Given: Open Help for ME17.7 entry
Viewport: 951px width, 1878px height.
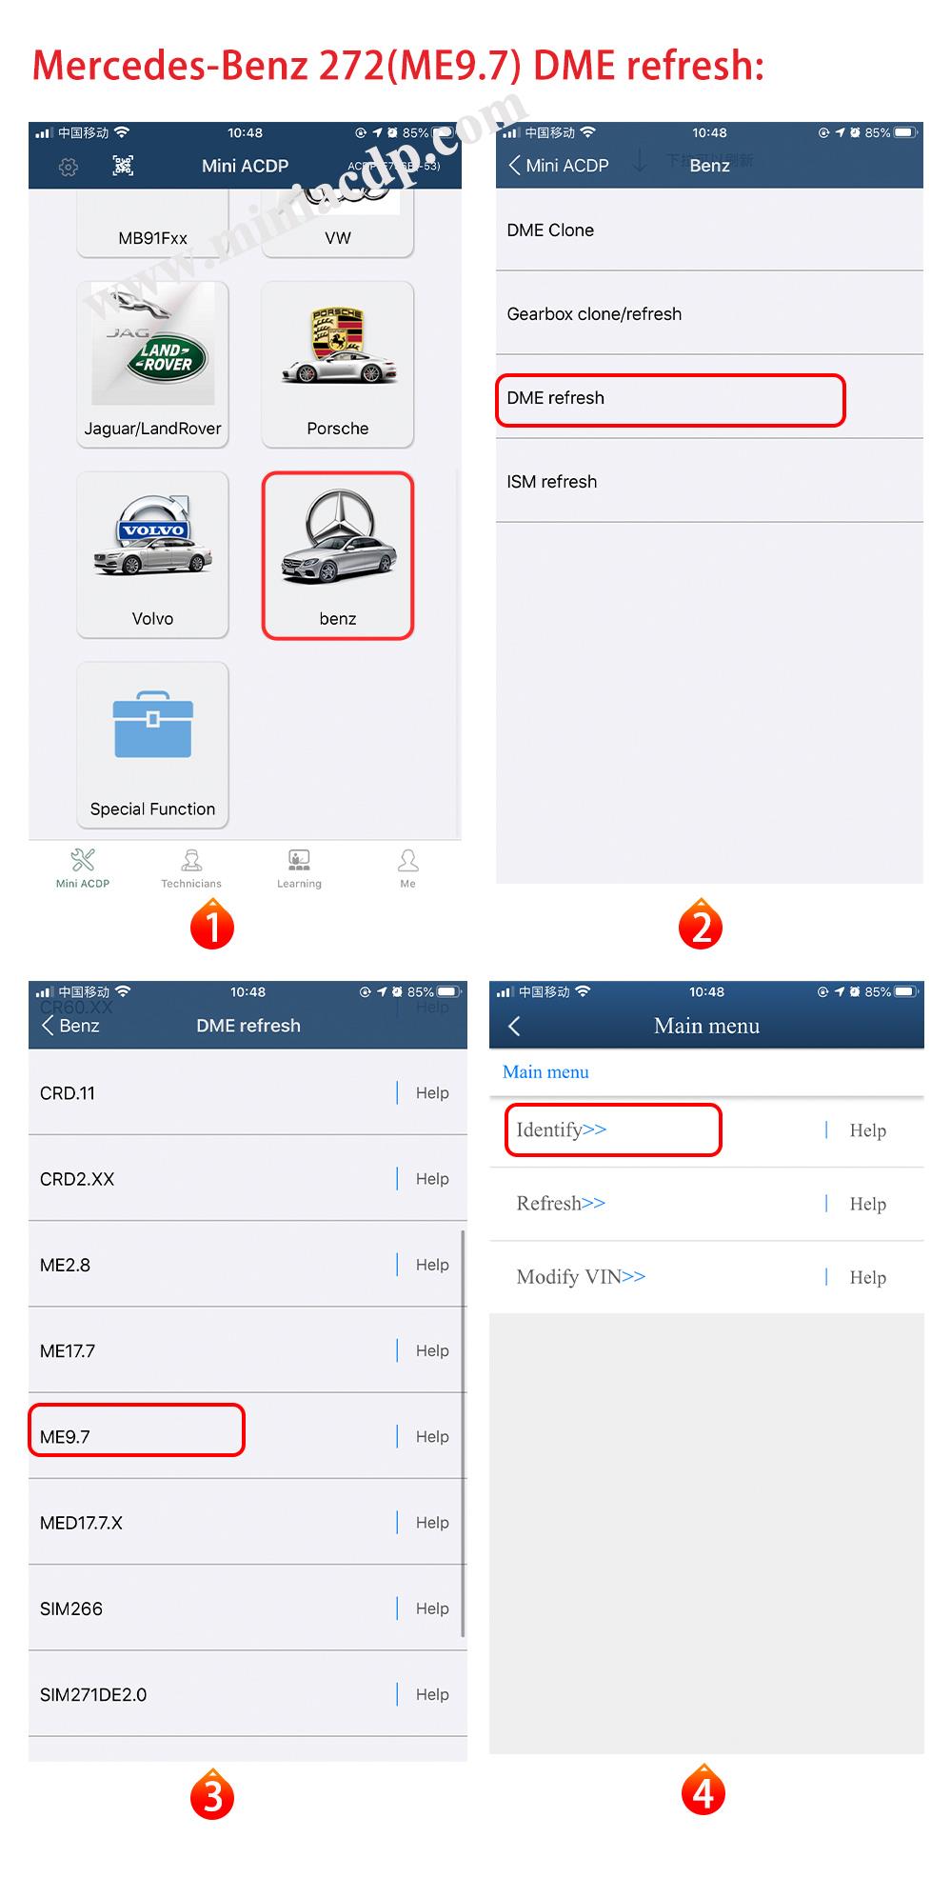Looking at the screenshot, I should [x=432, y=1350].
